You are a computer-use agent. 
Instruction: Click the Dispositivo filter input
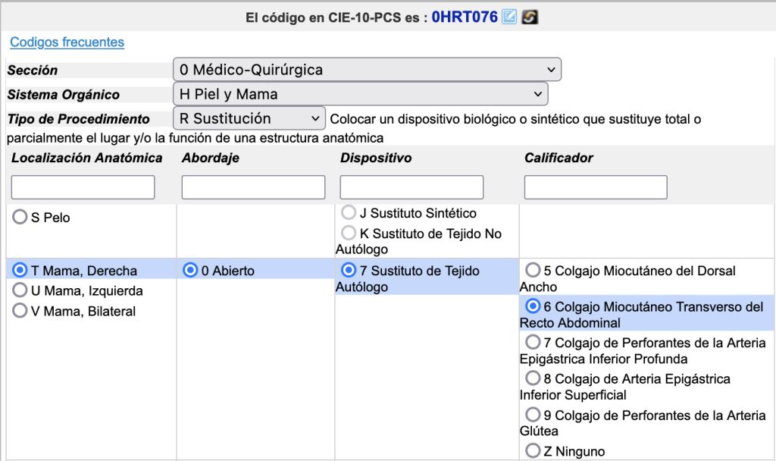tap(411, 187)
